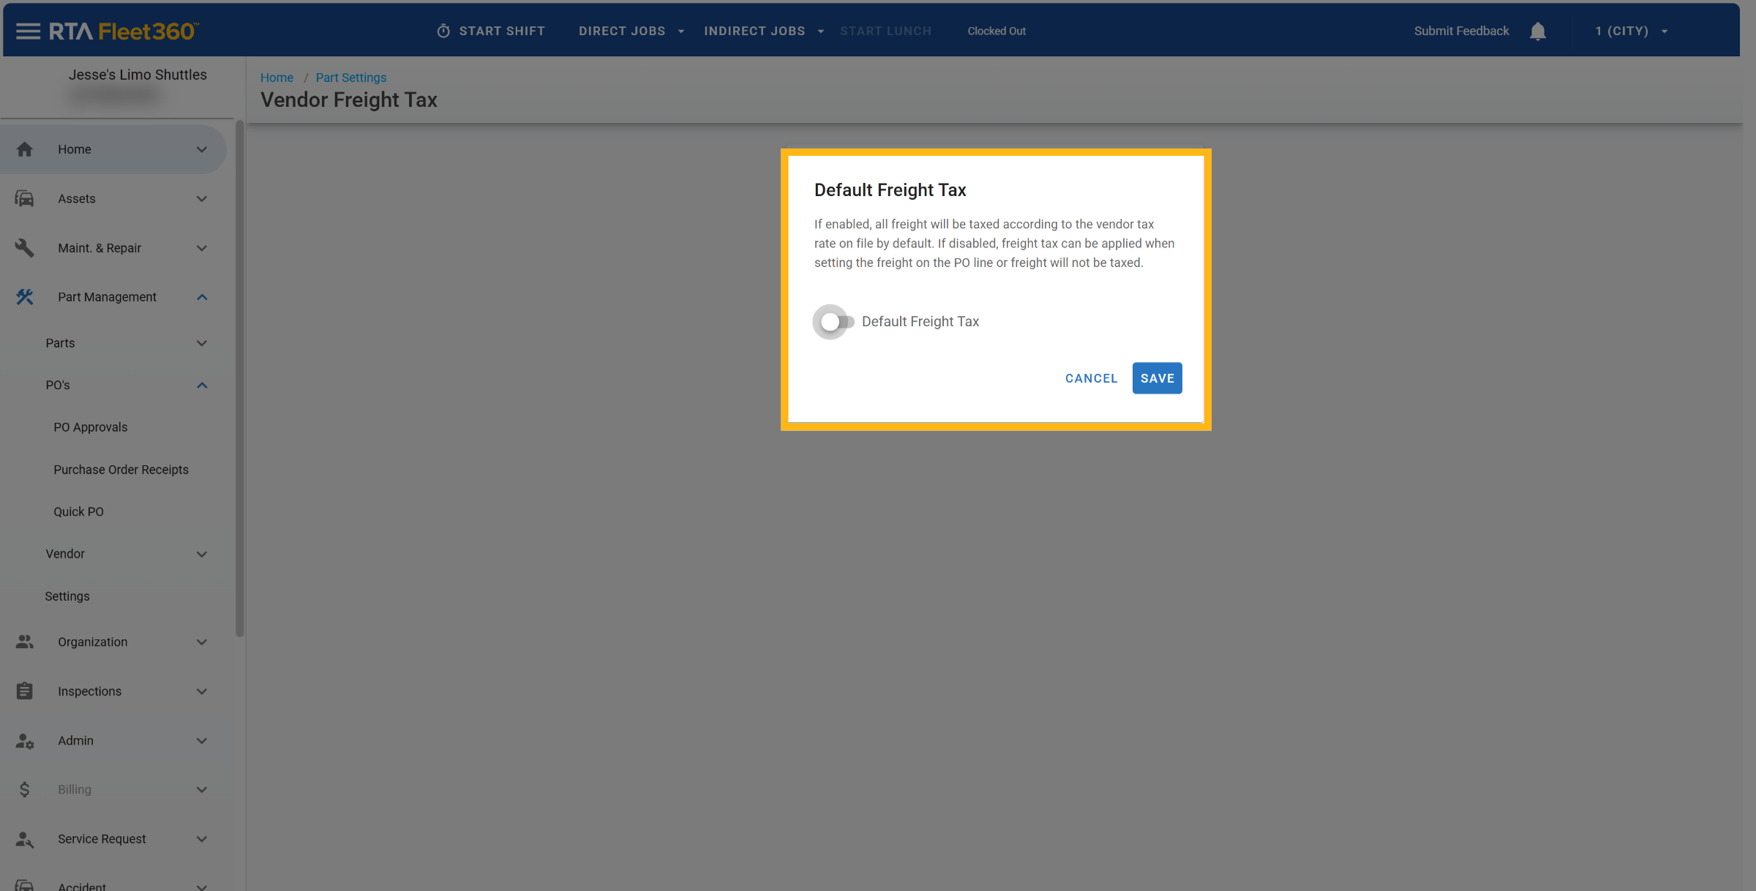Cancel the Default Freight Tax dialog
The image size is (1756, 891).
(x=1091, y=378)
